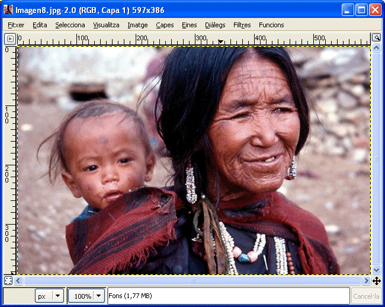Click the horizontal ruler at 300 mark
385x307 pixels.
[x=201, y=39]
